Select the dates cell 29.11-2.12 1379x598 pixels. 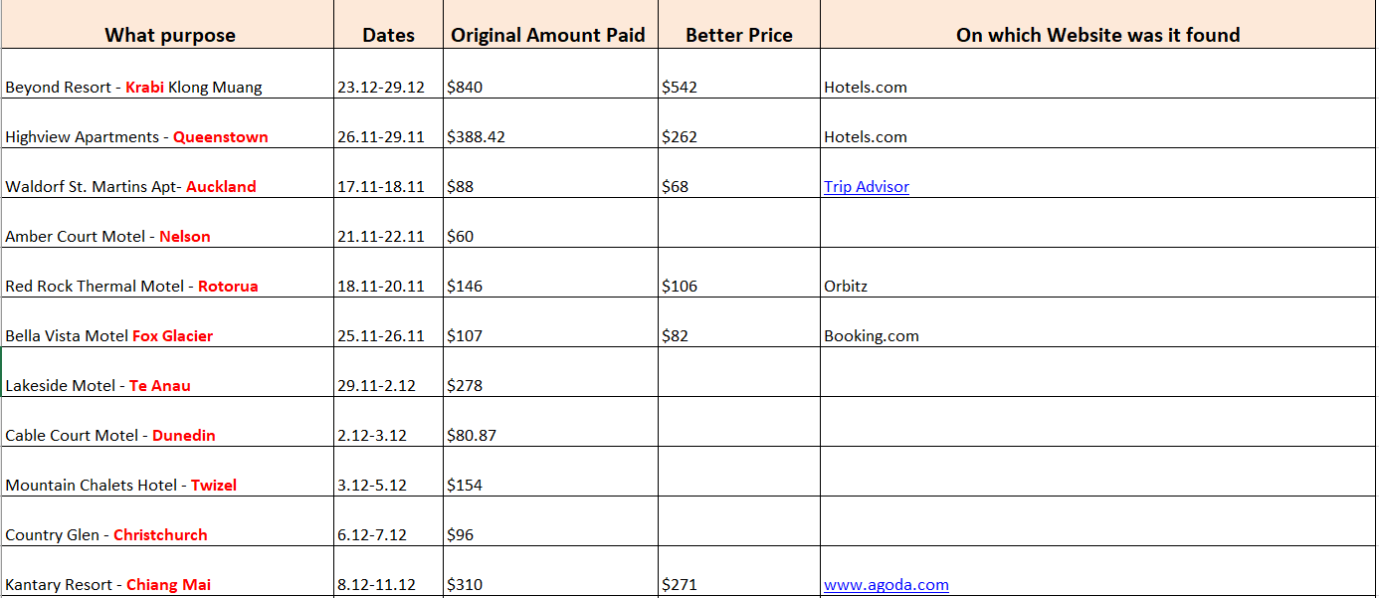coord(388,373)
